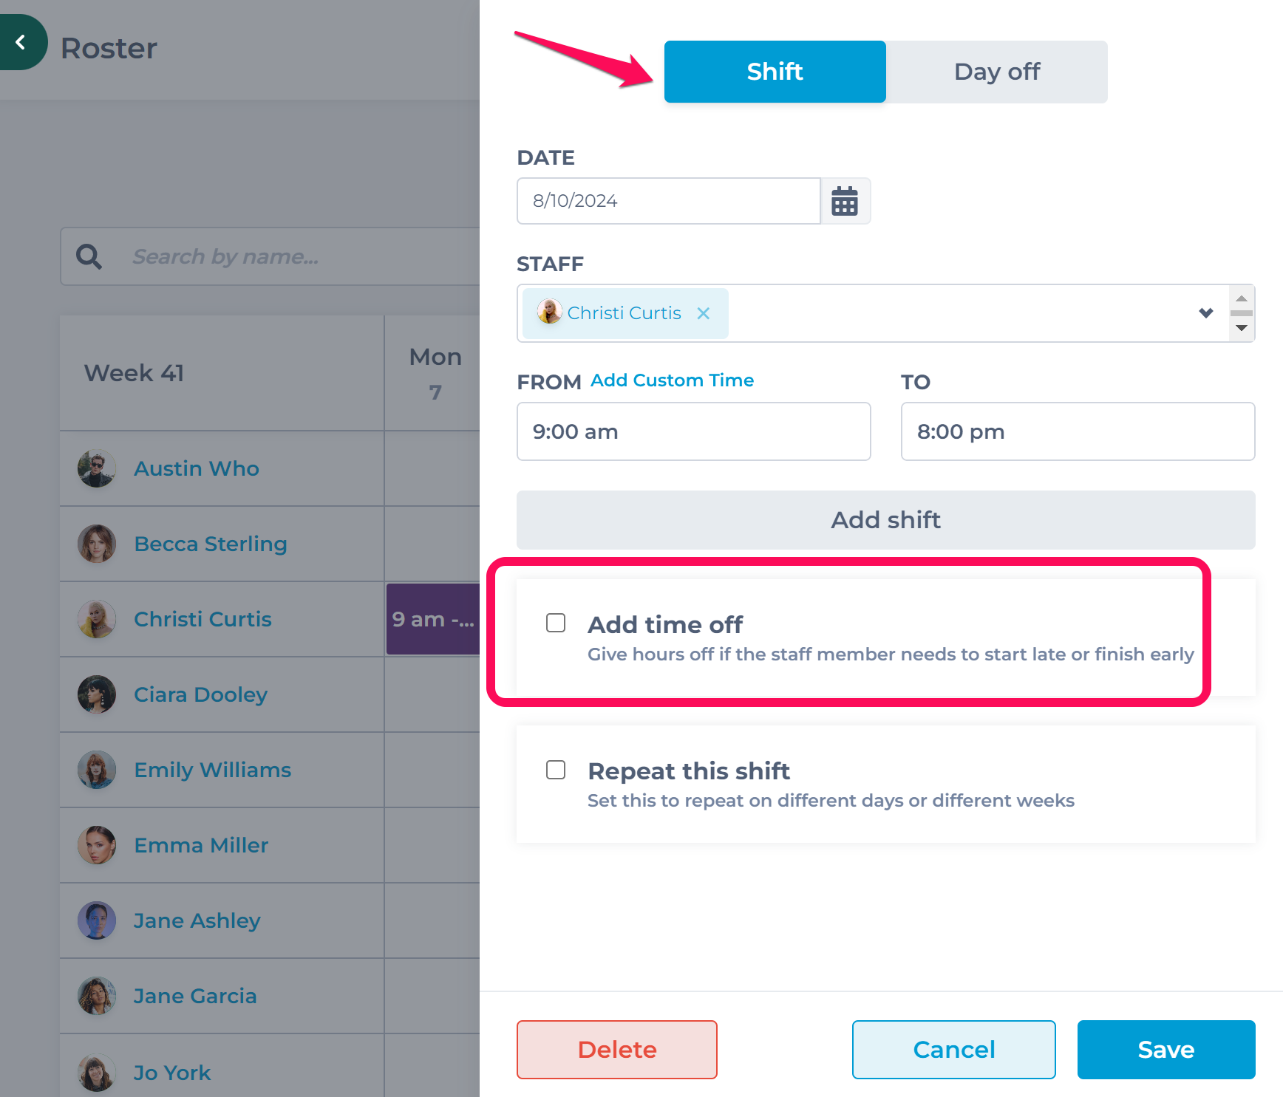Click Ciara Dooley's avatar photo
The image size is (1283, 1097).
pyautogui.click(x=97, y=694)
